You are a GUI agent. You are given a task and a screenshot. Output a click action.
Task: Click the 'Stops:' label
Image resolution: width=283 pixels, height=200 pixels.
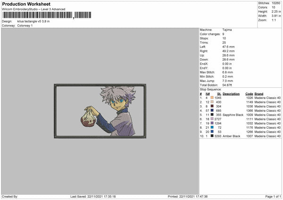click(204, 38)
